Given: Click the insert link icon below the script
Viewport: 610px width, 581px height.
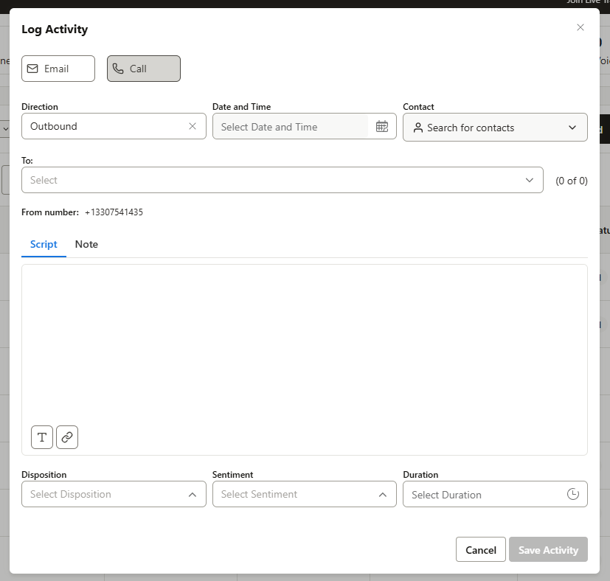Looking at the screenshot, I should 67,437.
